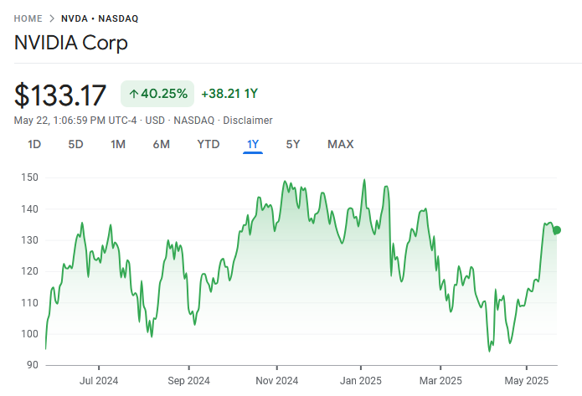Click the current price dot on chart
The height and width of the screenshot is (396, 582).
point(557,230)
